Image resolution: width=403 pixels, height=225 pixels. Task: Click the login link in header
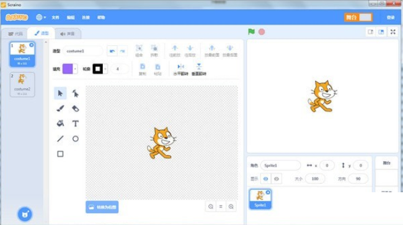(x=391, y=17)
